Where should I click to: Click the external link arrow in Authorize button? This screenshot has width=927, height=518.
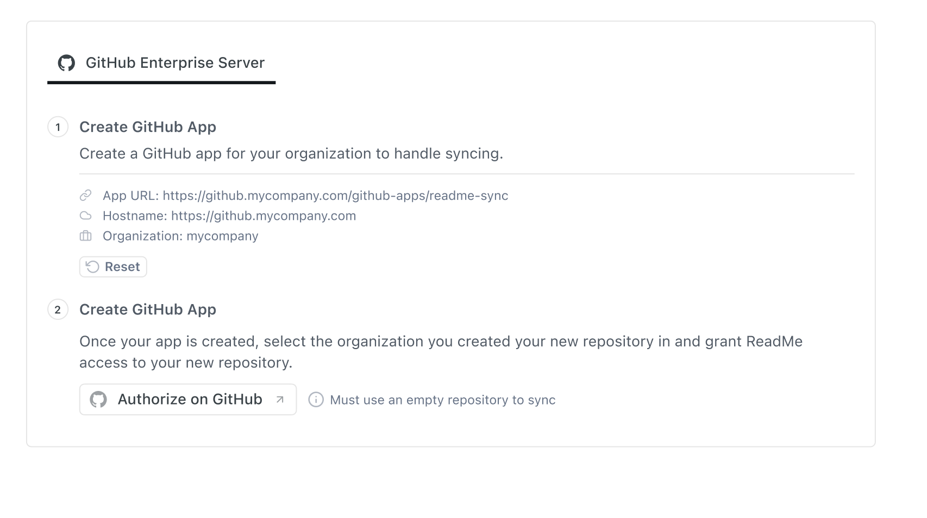(x=280, y=400)
